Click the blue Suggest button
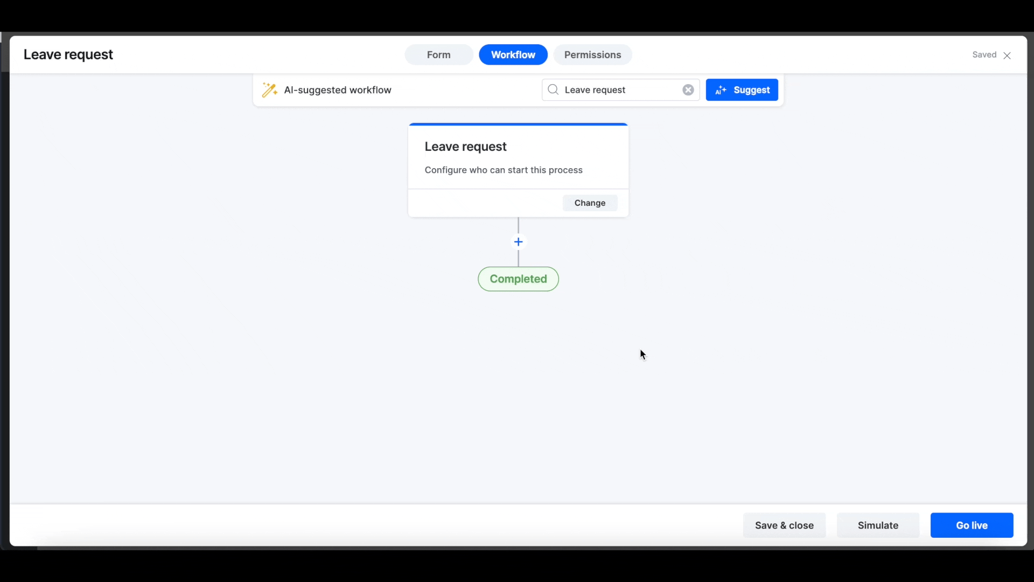 click(742, 90)
